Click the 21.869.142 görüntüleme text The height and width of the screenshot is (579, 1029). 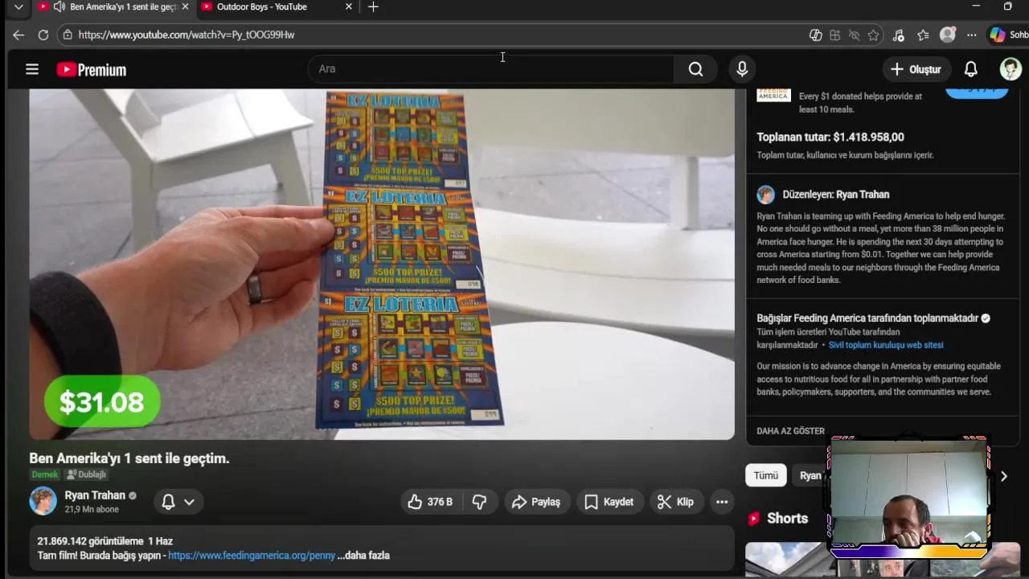pyautogui.click(x=90, y=541)
